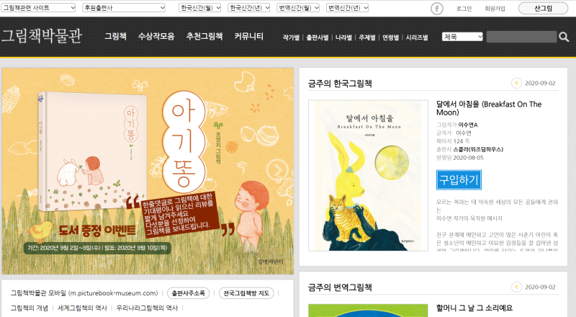
Task: Click the 그림책박물관 site logo
Action: tap(42, 36)
